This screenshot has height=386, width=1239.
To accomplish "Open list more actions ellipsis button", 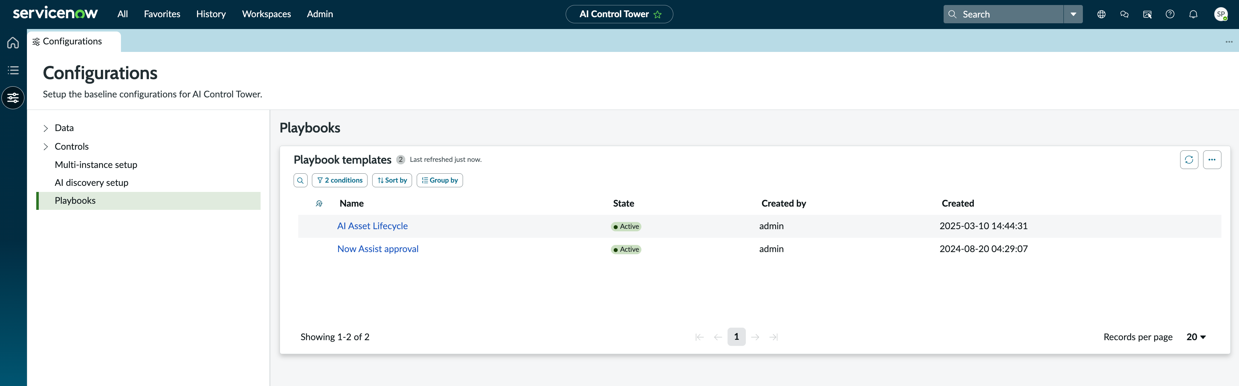I will click(x=1212, y=160).
